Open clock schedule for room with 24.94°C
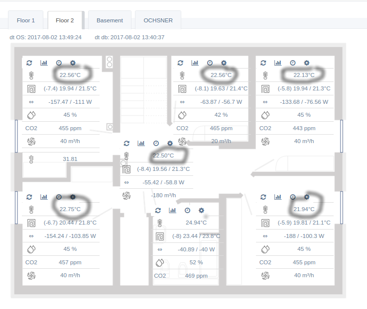367x309 pixels. tap(187, 211)
